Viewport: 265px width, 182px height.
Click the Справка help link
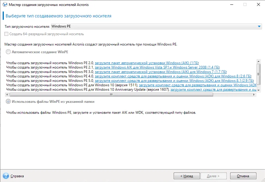tap(17, 176)
